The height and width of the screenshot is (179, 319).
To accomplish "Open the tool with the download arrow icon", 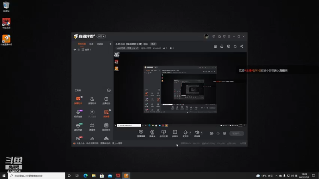I will pyautogui.click(x=92, y=113).
